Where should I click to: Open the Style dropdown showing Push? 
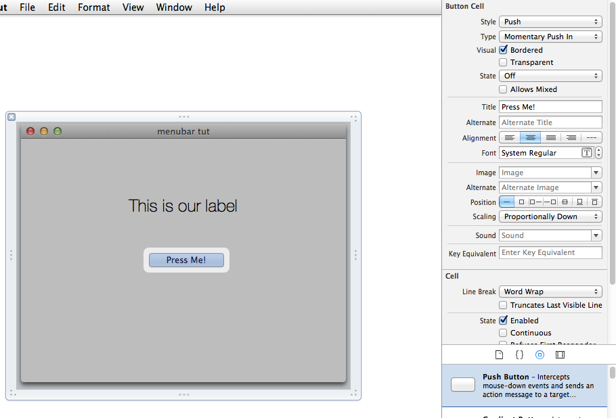click(550, 22)
